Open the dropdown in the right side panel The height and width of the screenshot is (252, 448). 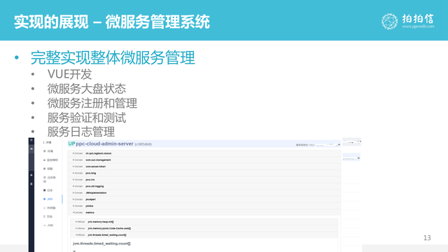pyautogui.click(x=358, y=158)
